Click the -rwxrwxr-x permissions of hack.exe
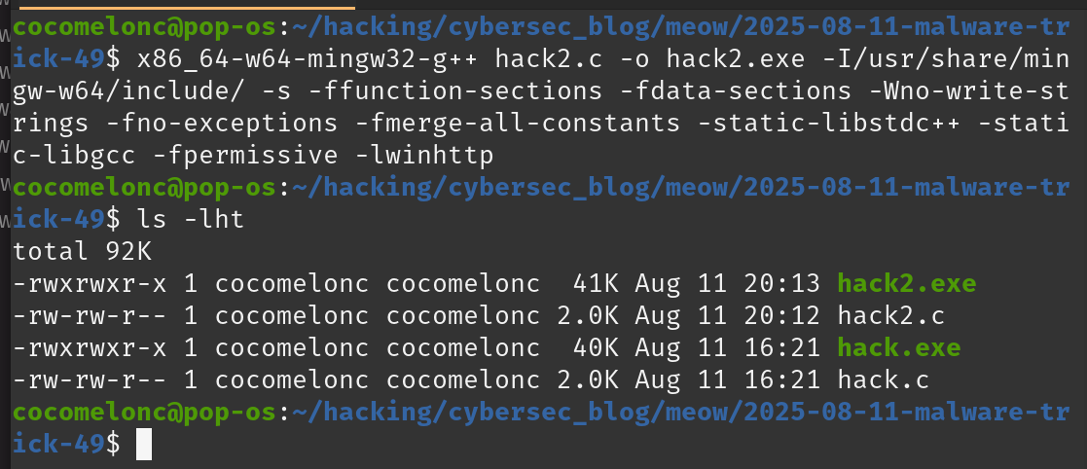 [x=91, y=347]
